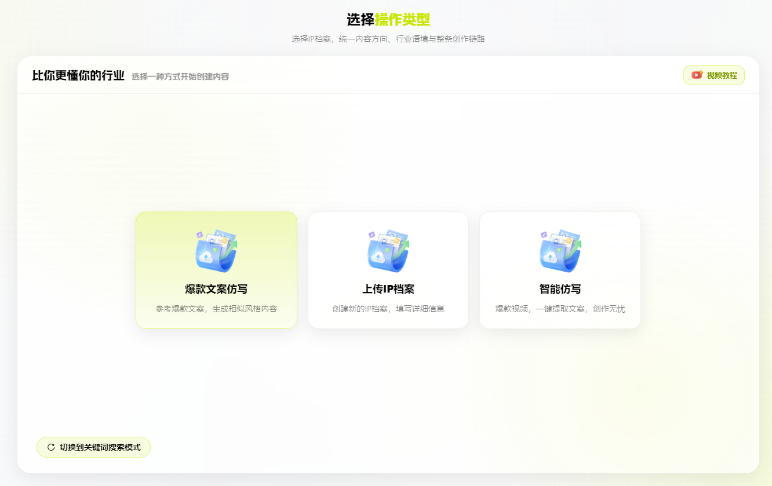Viewport: 772px width, 486px height.
Task: Click the folder icon above 上传IP档案
Action: click(x=388, y=251)
